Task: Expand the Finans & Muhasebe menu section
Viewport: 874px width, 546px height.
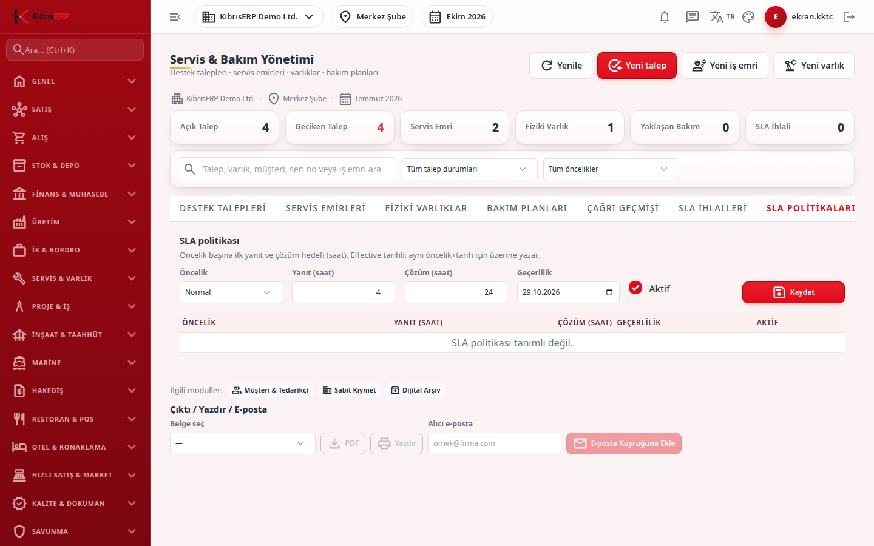Action: pos(75,194)
